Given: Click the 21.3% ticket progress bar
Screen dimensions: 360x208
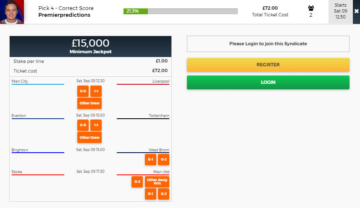Looking at the screenshot, I should coord(181,11).
